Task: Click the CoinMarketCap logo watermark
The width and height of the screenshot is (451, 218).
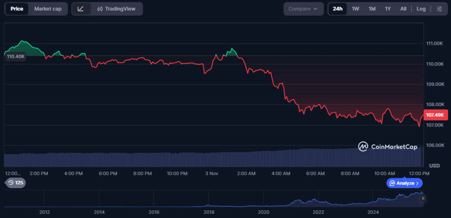Action: (387, 147)
